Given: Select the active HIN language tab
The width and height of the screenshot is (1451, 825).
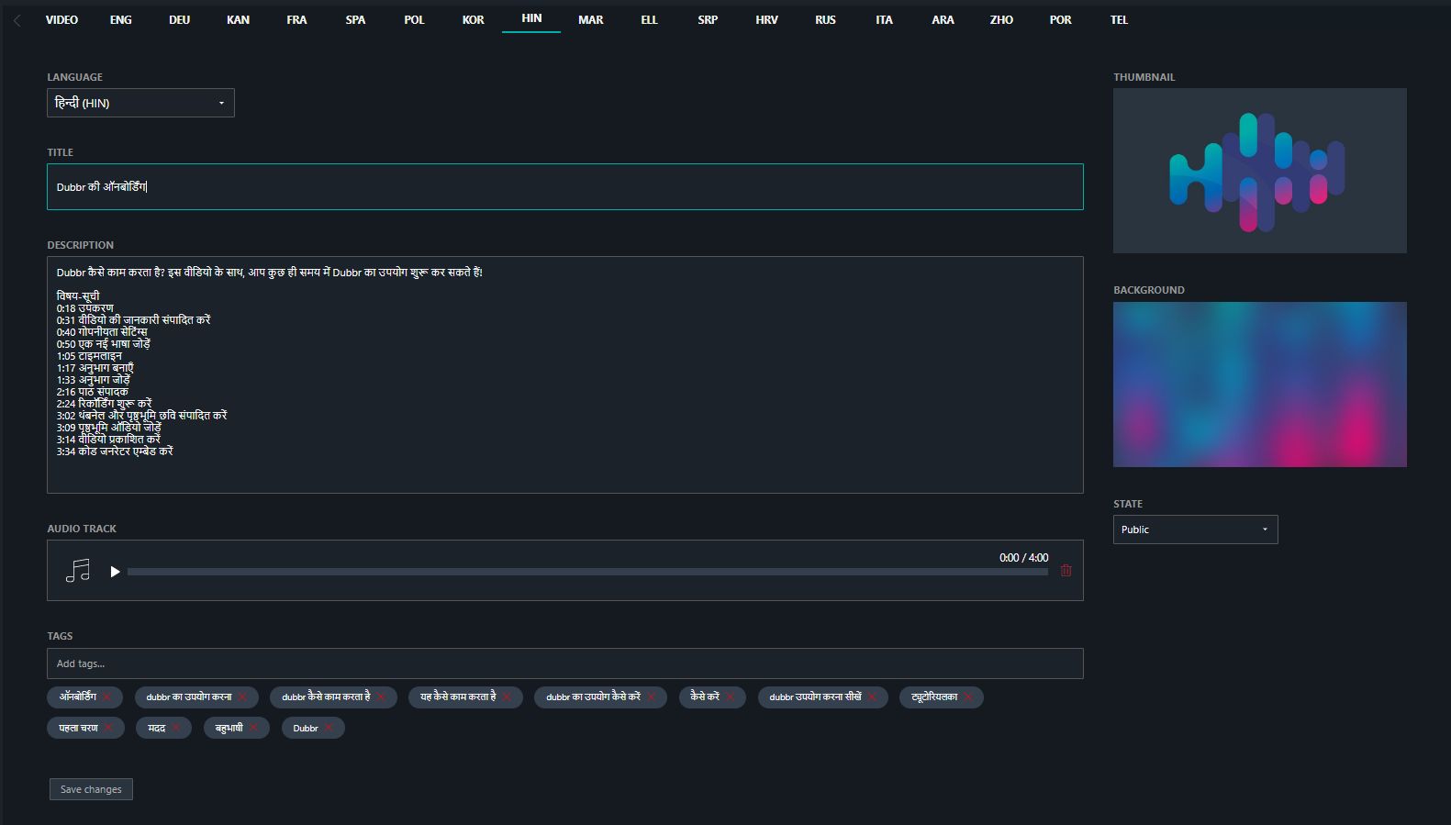Looking at the screenshot, I should click(x=531, y=18).
